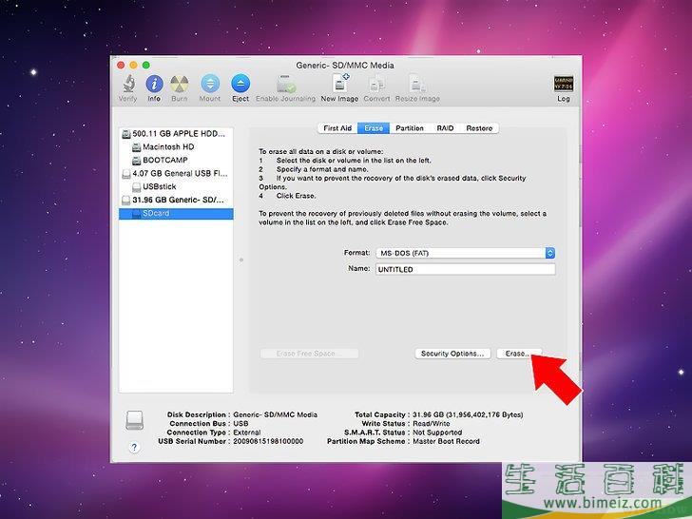Click the sidebar splitter handle dot
This screenshot has width=692, height=519.
241,259
